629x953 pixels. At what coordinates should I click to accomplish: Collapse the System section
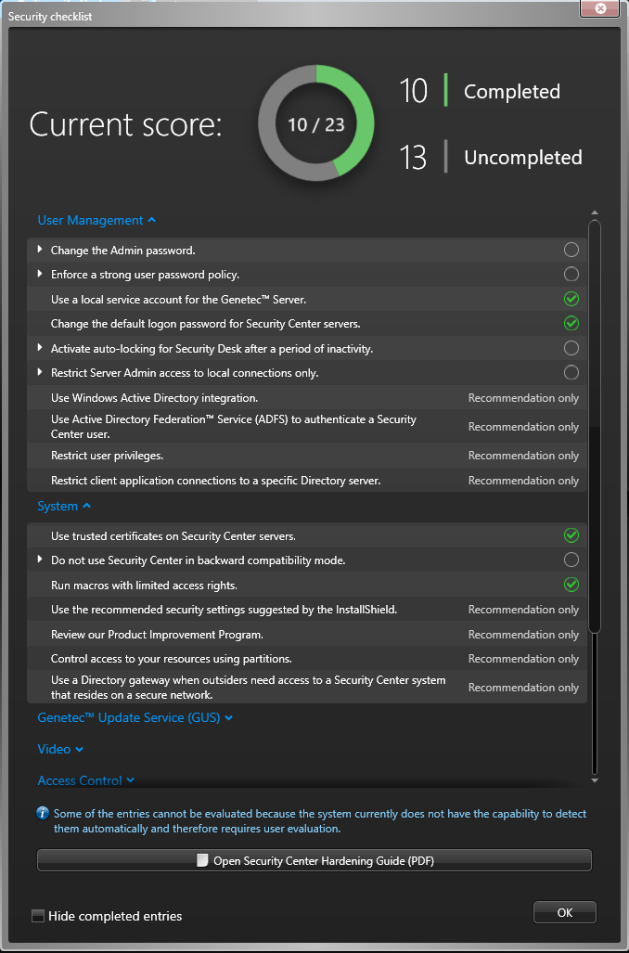64,506
